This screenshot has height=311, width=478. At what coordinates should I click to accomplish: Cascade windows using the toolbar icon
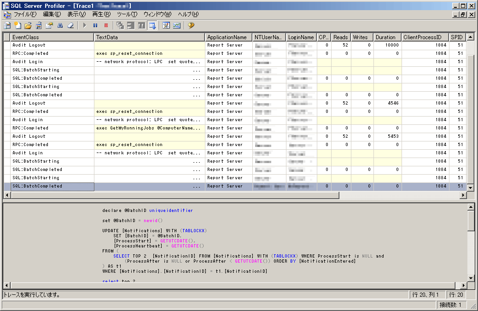pos(120,26)
